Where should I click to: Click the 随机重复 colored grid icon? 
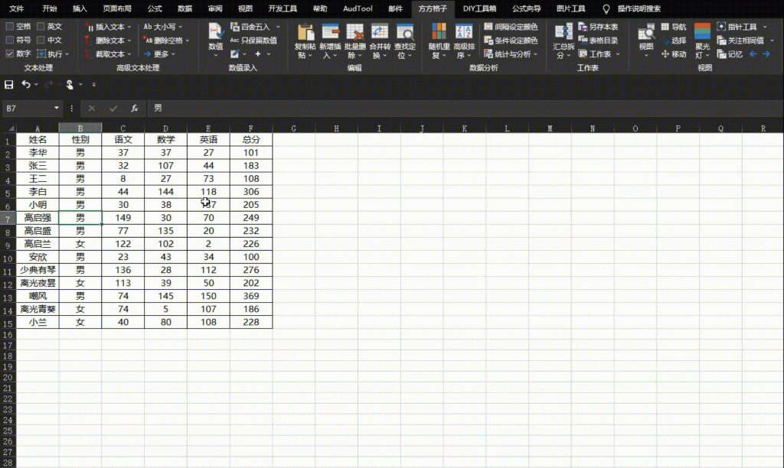[439, 32]
